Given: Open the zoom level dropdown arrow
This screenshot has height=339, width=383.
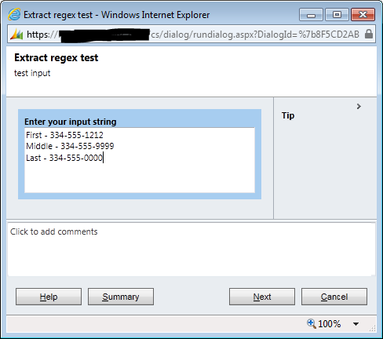Looking at the screenshot, I should click(x=356, y=324).
